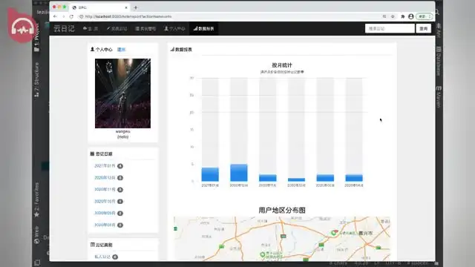Image resolution: width=475 pixels, height=267 pixels.
Task: Open the Web tool window tab in IDE
Action: [36, 234]
